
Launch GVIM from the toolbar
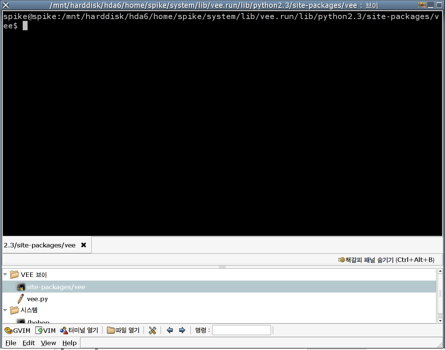17,330
